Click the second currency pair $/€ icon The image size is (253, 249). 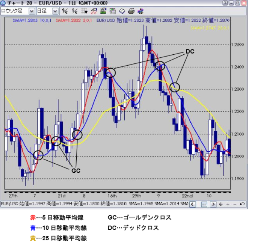point(74,11)
